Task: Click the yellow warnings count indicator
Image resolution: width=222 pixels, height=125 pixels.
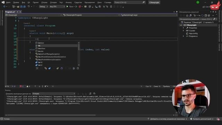Action: (x=28, y=86)
